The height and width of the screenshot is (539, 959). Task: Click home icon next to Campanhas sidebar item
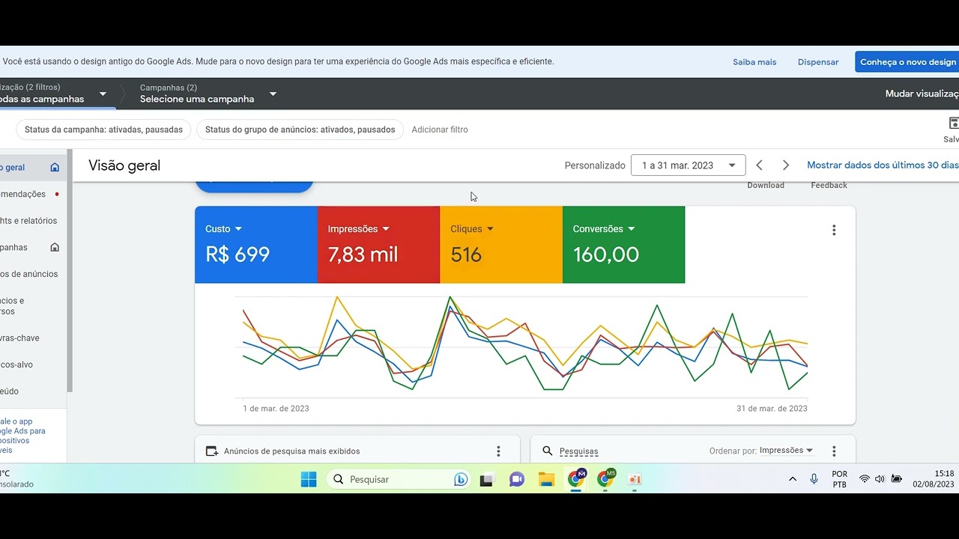(x=55, y=247)
